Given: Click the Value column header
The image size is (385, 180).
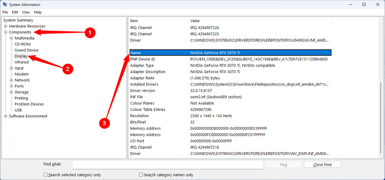Looking at the screenshot, I should pos(260,21).
